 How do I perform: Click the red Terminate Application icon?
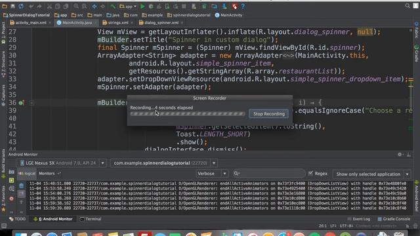[x=12, y=199]
